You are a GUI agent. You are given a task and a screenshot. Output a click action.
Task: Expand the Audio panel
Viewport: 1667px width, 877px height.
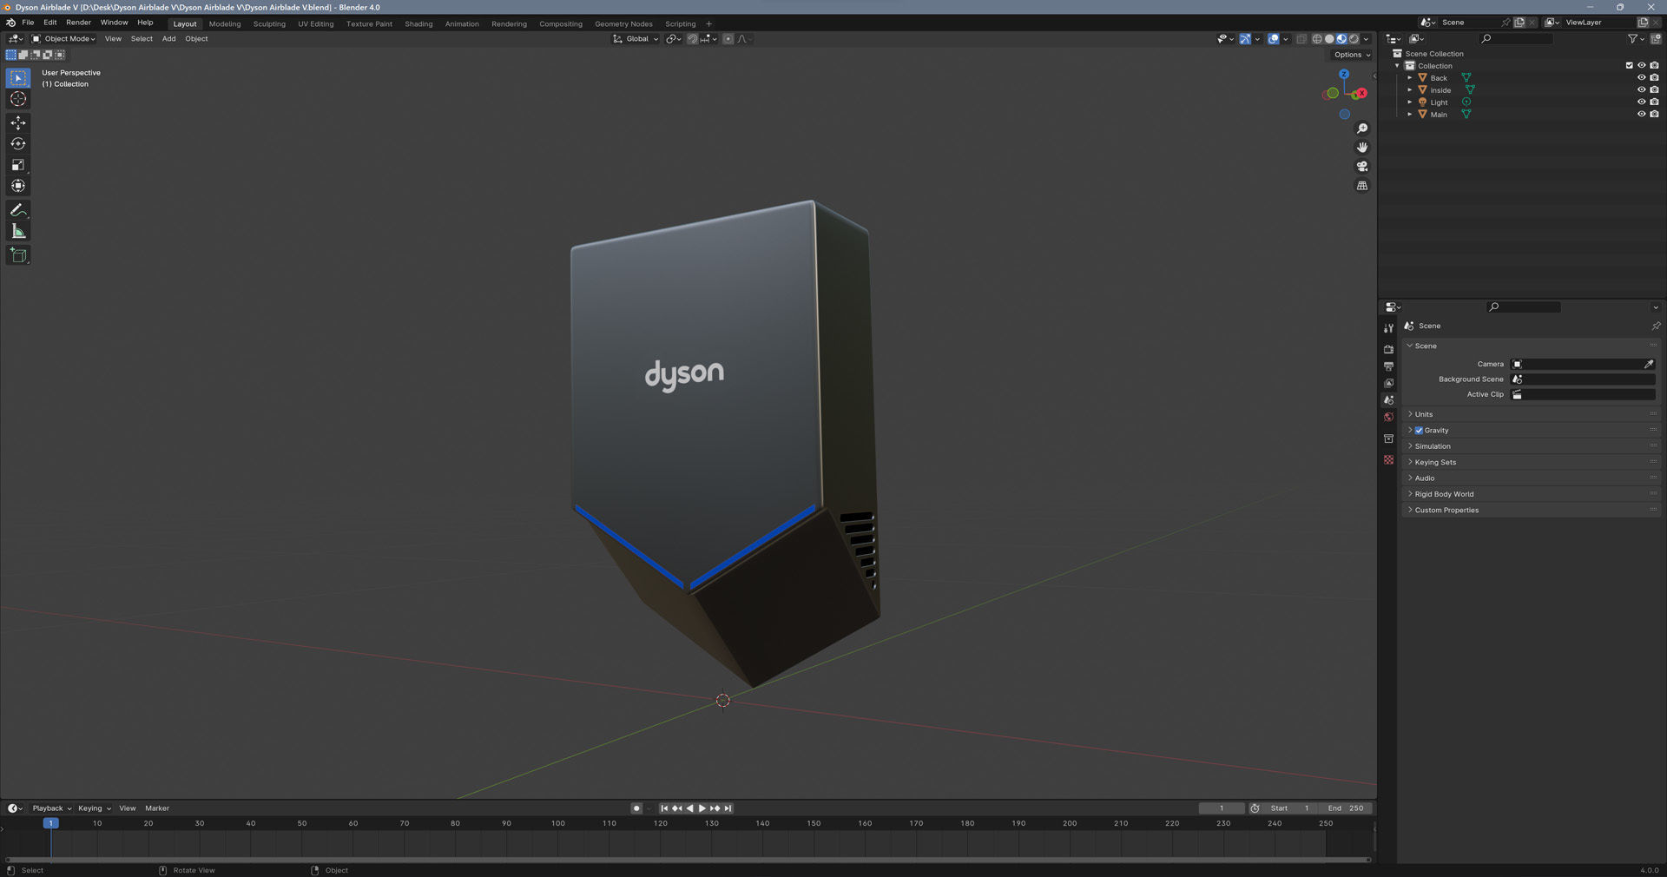tap(1532, 478)
